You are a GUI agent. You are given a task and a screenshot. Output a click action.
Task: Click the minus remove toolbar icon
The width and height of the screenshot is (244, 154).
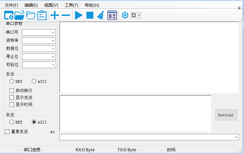point(66,15)
